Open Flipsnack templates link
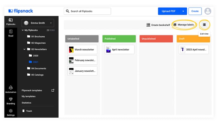The width and height of the screenshot is (218, 124). [32, 90]
